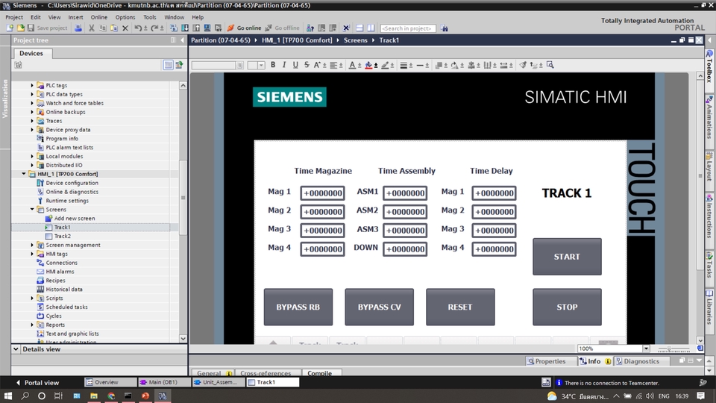Image resolution: width=716 pixels, height=403 pixels.
Task: Click the Paste icon in toolbar
Action: click(x=114, y=28)
